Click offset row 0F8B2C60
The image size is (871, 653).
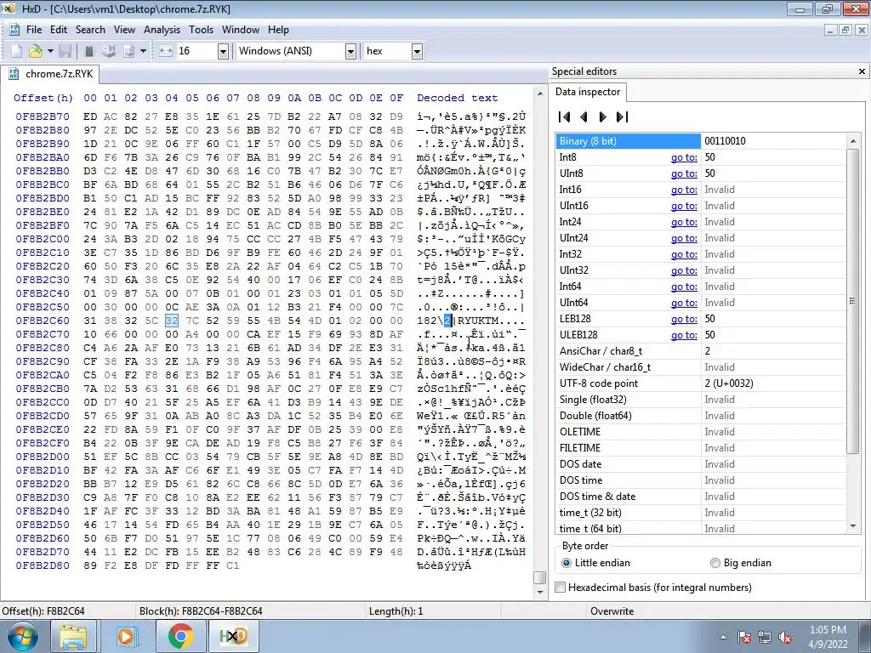pos(43,321)
